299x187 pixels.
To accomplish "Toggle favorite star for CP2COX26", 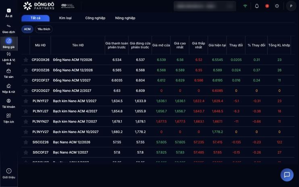I will [26, 60].
